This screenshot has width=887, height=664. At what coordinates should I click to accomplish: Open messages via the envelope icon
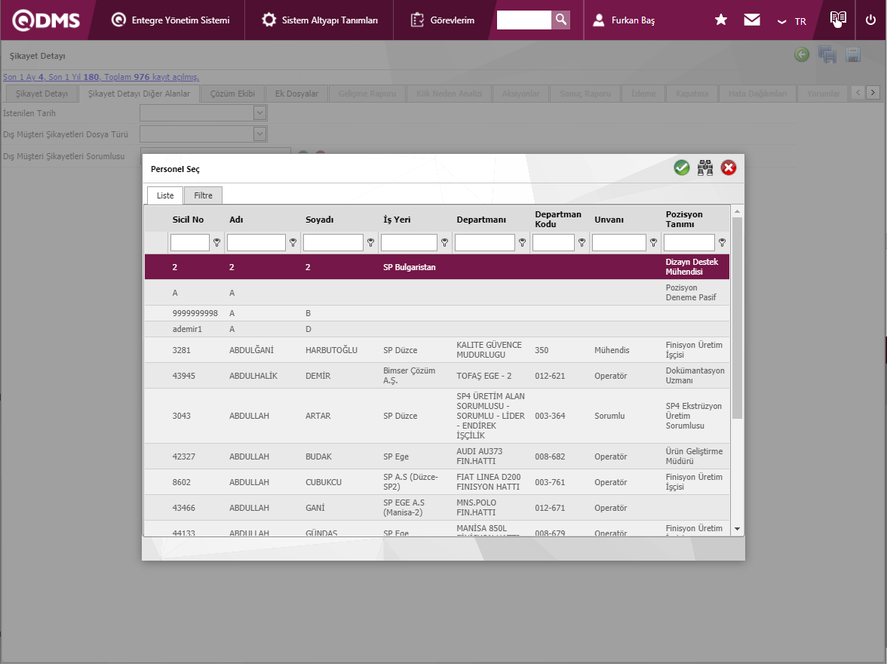click(x=752, y=20)
